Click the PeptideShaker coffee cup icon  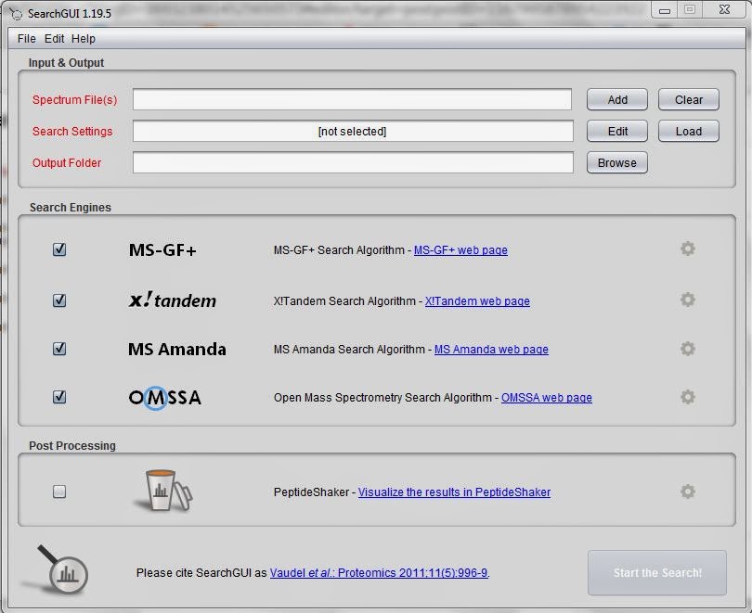click(164, 489)
